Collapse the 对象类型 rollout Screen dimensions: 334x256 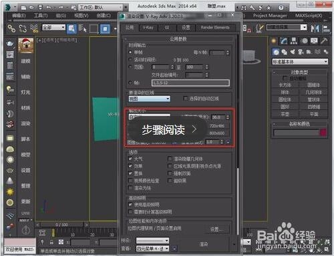pos(299,72)
